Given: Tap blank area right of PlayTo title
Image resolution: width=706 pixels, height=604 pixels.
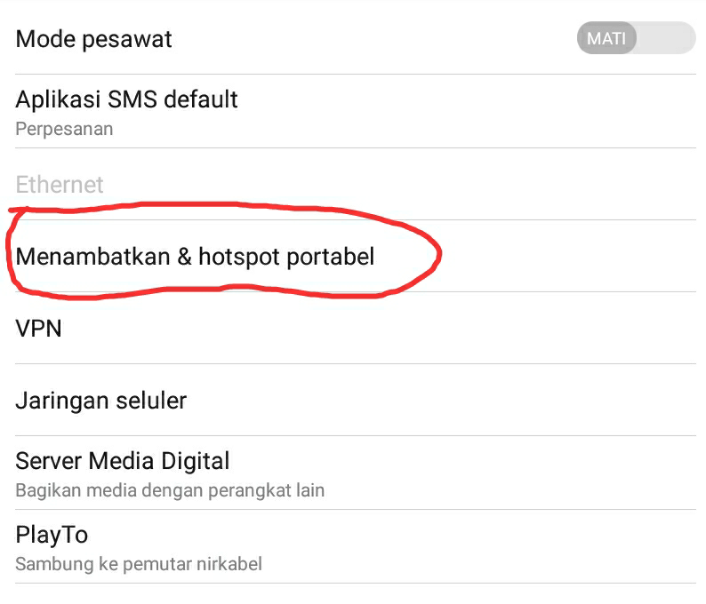Looking at the screenshot, I should [392, 535].
